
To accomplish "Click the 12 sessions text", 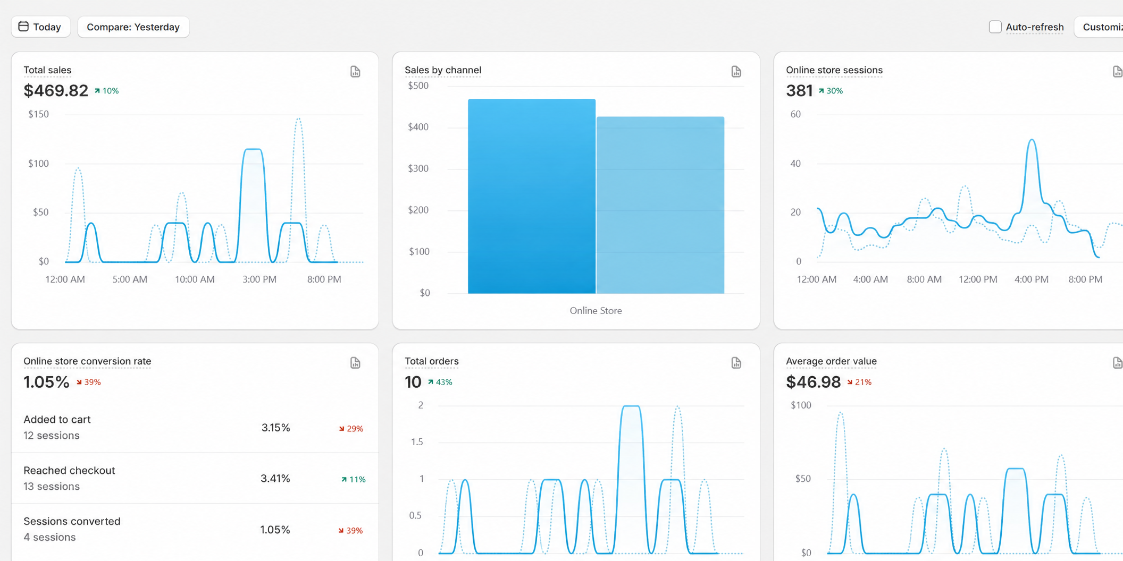I will tap(52, 436).
